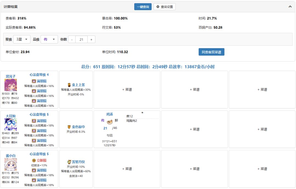Collapse the 计算结果 panel
296x189 pixels.
290,7
